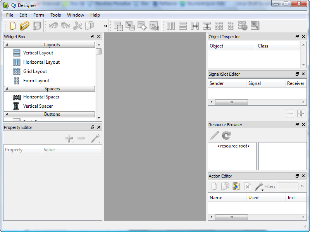The height and width of the screenshot is (232, 310).
Task: Select the Edit Widgets mode icon
Action: point(119,26)
